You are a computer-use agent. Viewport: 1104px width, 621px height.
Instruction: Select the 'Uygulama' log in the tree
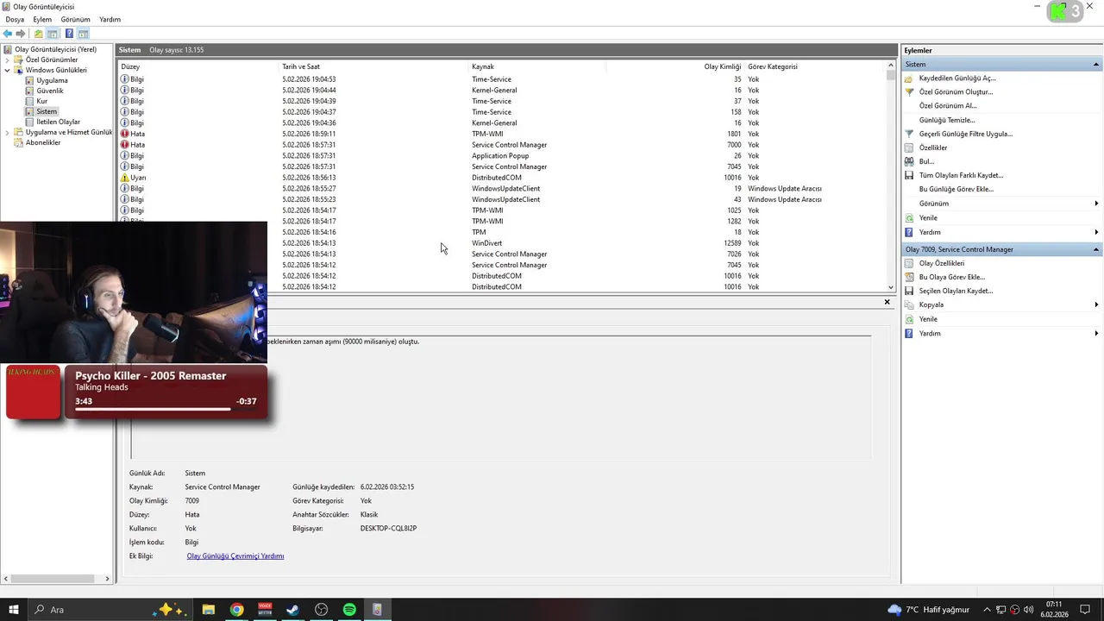coord(52,81)
